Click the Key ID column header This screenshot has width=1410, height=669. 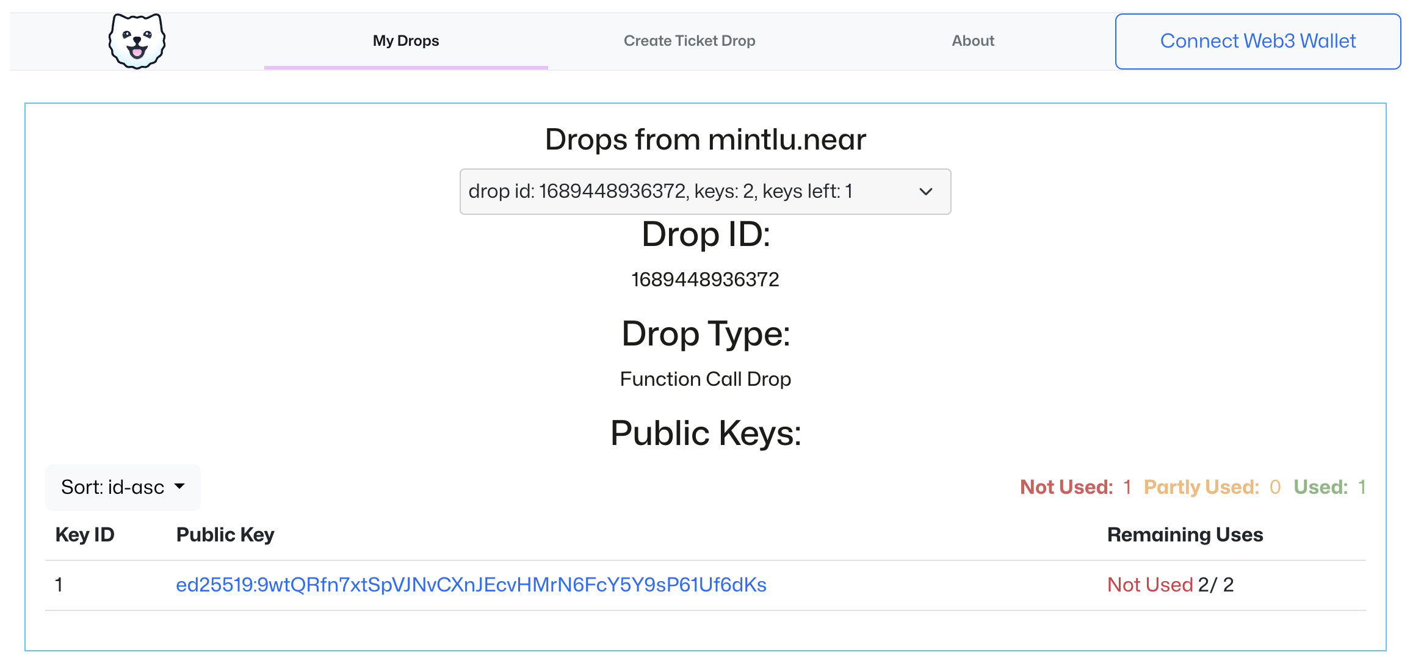pos(85,535)
